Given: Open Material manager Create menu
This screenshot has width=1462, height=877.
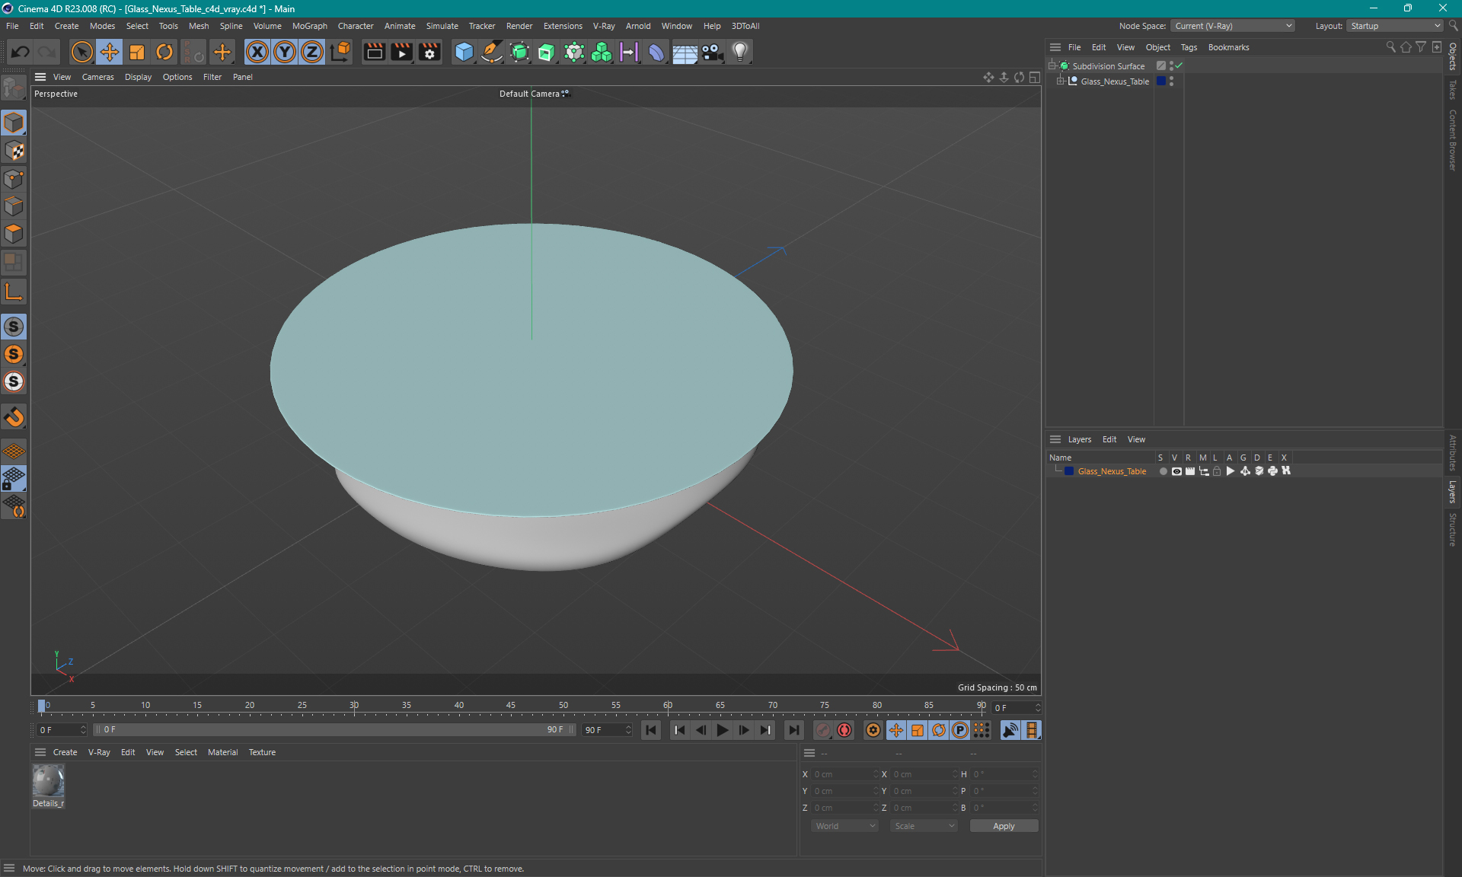Looking at the screenshot, I should 65,752.
